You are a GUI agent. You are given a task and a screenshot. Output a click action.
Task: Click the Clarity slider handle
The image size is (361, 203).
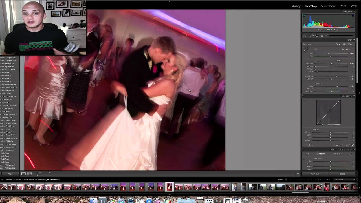pos(337,86)
